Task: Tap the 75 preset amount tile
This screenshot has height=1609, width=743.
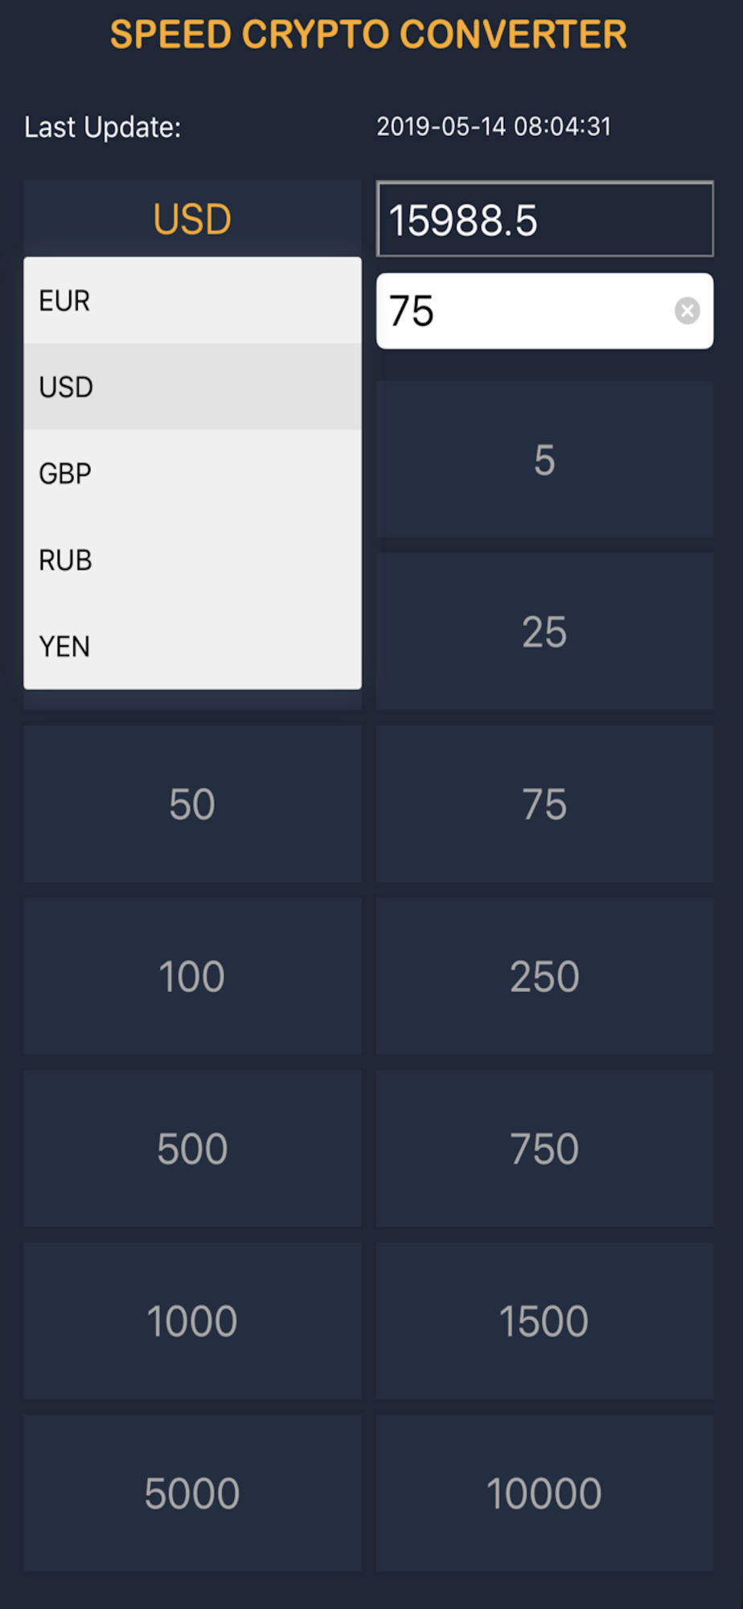Action: [544, 804]
